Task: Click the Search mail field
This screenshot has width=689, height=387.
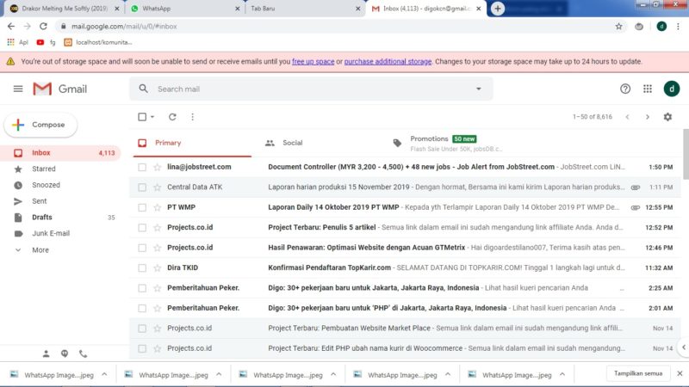Action: (312, 89)
